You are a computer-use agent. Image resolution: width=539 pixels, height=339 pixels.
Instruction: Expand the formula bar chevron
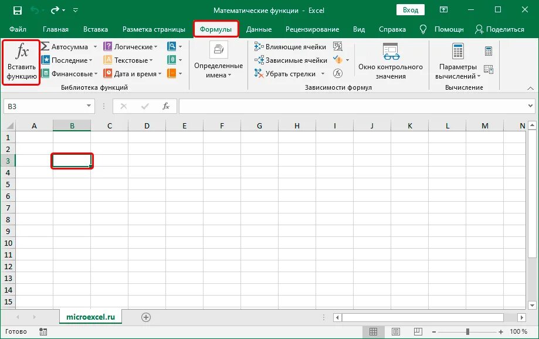pos(530,106)
